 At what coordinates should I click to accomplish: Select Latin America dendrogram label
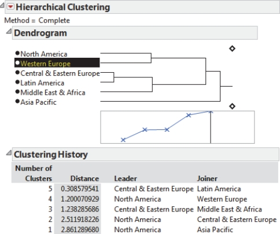(x=42, y=83)
